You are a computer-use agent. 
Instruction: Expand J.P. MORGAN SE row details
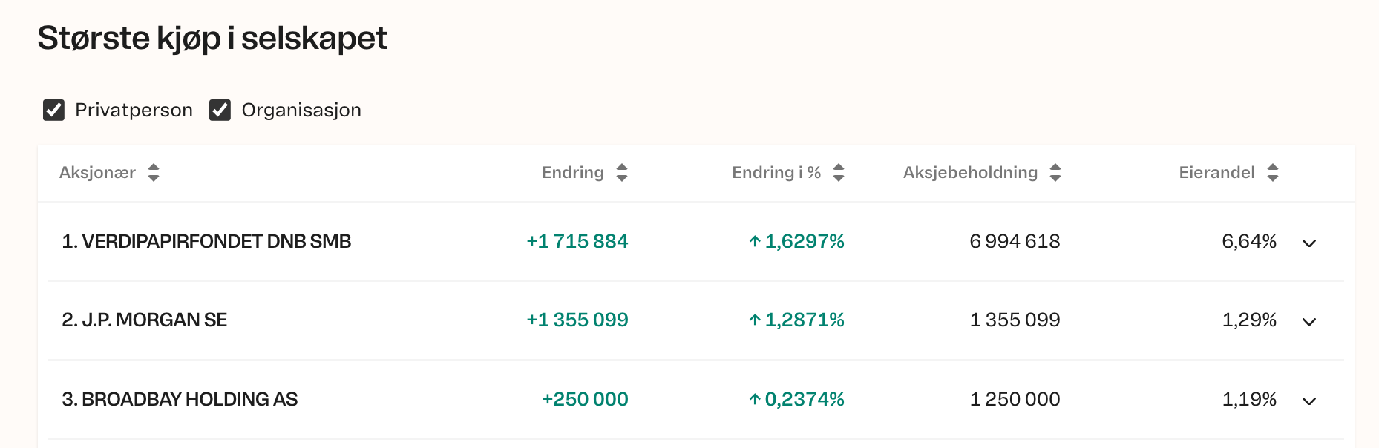pos(1309,321)
